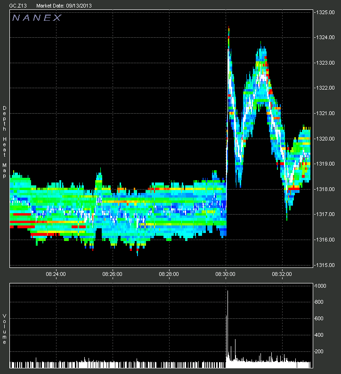Screen dimensions: 341x374
Task: Click the Volume vertical axis title
Action: click(5, 329)
